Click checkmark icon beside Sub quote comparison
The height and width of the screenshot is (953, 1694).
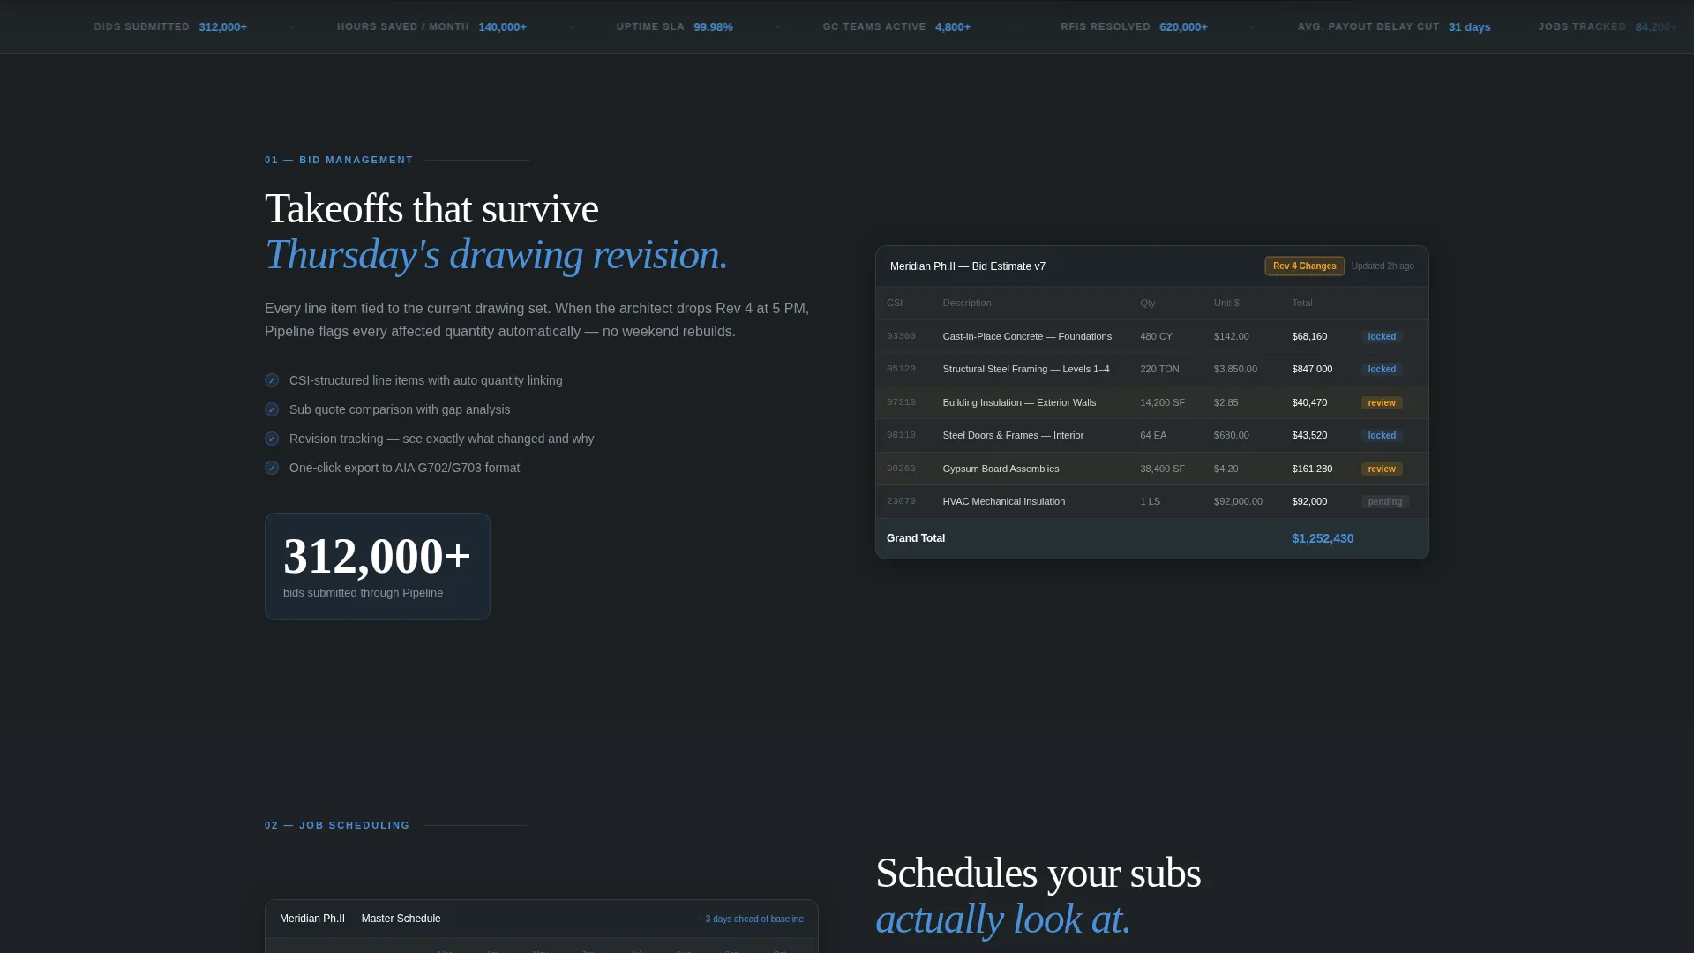tap(272, 409)
